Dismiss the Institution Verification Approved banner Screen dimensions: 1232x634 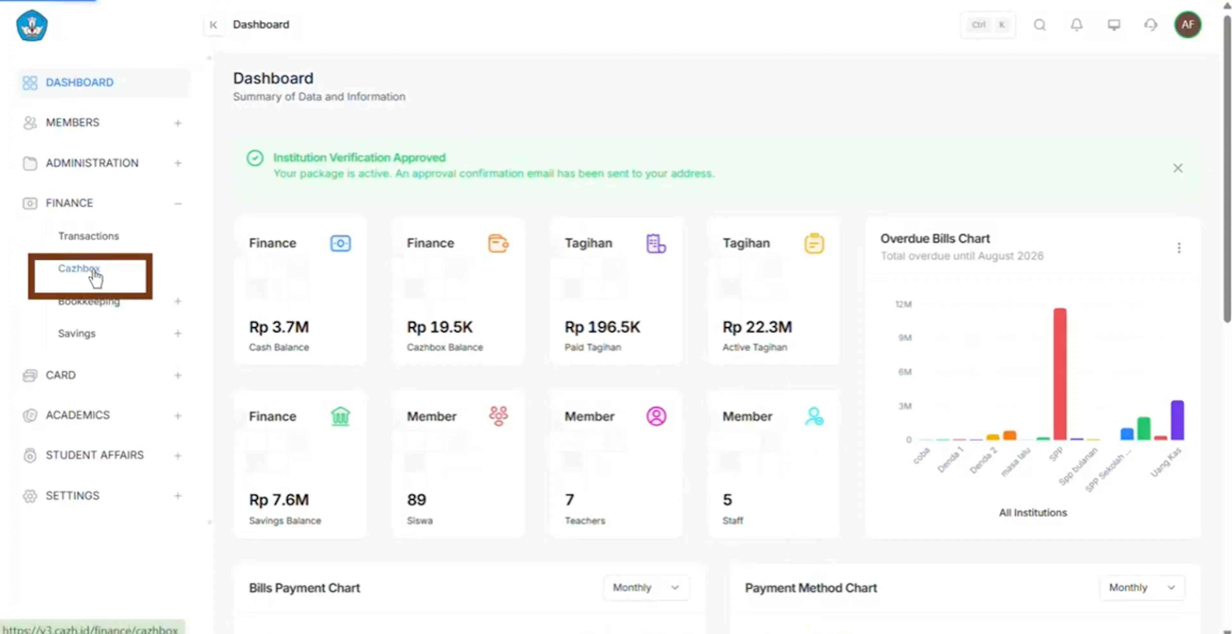point(1178,168)
